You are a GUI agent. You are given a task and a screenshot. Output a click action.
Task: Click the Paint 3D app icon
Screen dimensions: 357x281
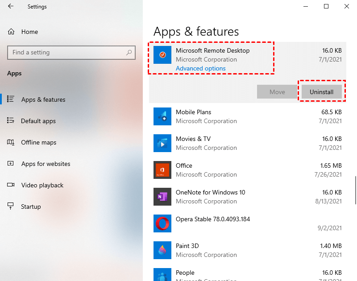[x=162, y=250]
